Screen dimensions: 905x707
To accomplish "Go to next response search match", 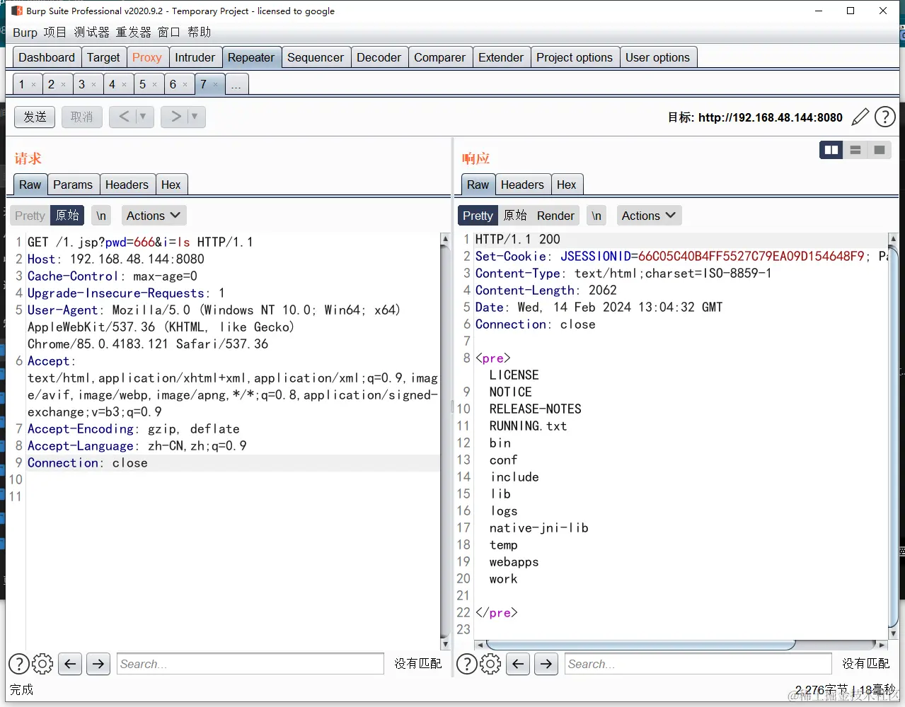I will click(x=546, y=664).
